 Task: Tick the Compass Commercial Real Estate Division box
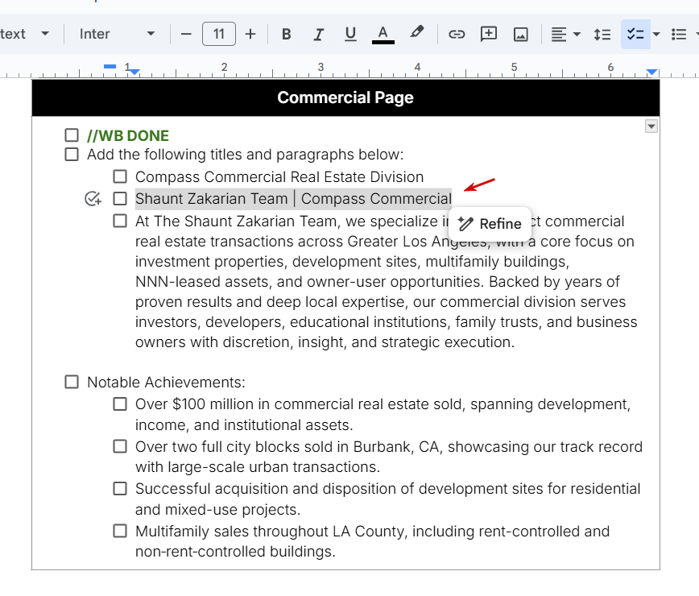(120, 176)
